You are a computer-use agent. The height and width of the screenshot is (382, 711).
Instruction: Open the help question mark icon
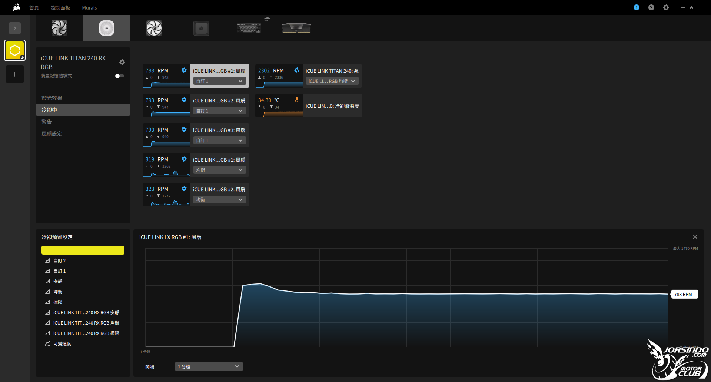tap(651, 7)
